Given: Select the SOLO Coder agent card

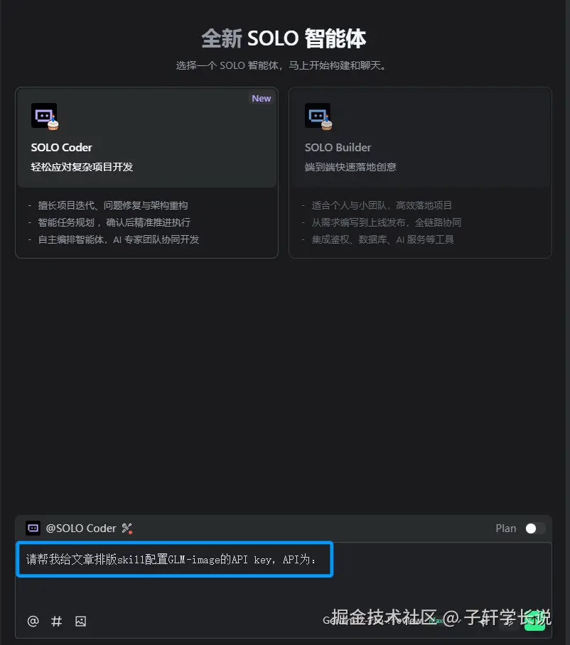Looking at the screenshot, I should 146,173.
